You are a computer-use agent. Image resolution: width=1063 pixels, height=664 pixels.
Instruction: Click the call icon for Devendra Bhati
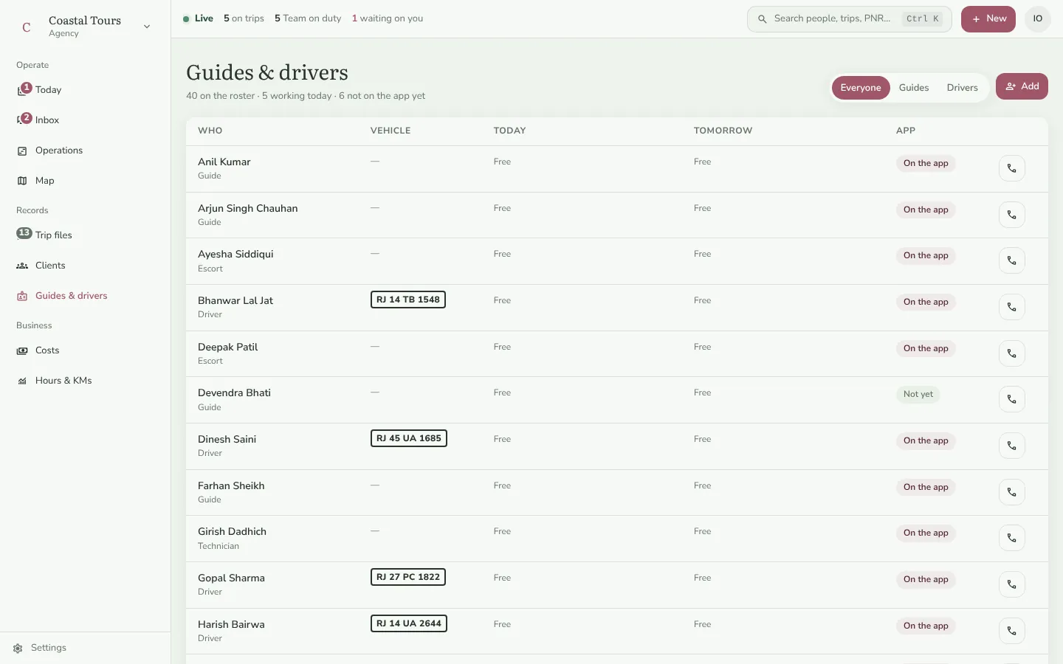(x=1011, y=399)
